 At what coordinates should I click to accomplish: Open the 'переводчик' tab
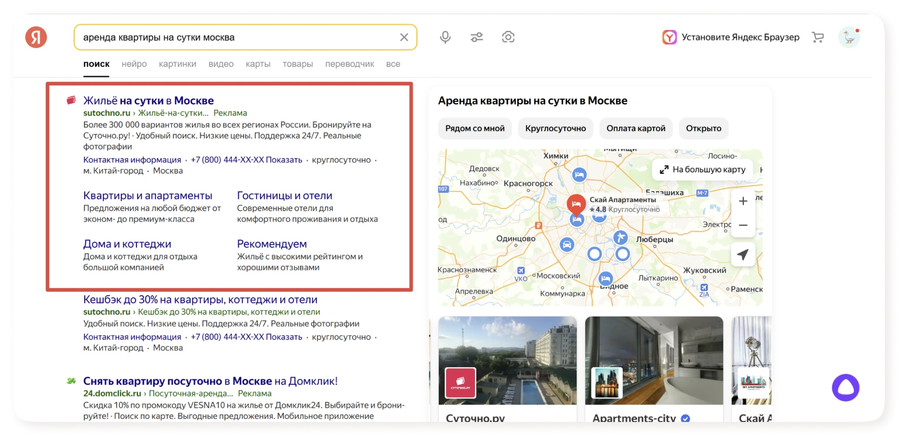point(350,64)
